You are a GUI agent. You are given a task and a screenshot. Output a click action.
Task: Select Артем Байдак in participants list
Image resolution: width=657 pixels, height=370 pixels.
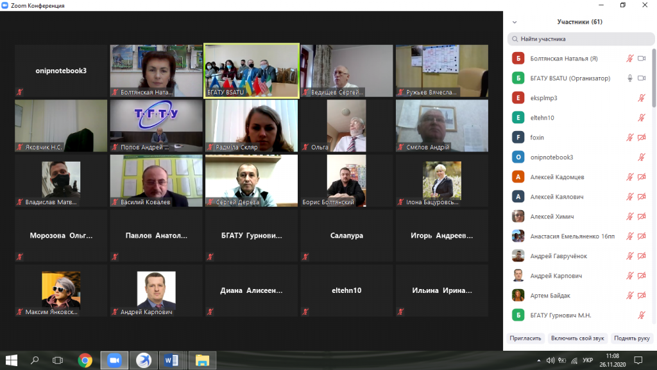coord(581,295)
